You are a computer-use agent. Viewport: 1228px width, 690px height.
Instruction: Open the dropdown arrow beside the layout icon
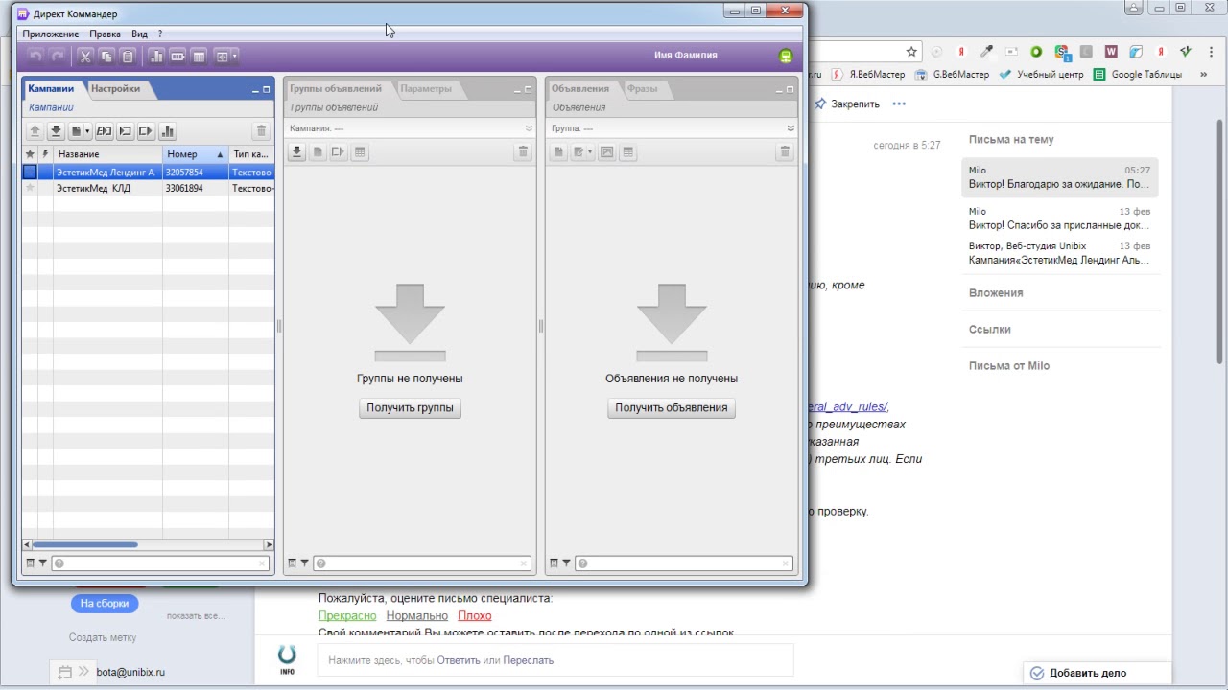pyautogui.click(x=234, y=57)
